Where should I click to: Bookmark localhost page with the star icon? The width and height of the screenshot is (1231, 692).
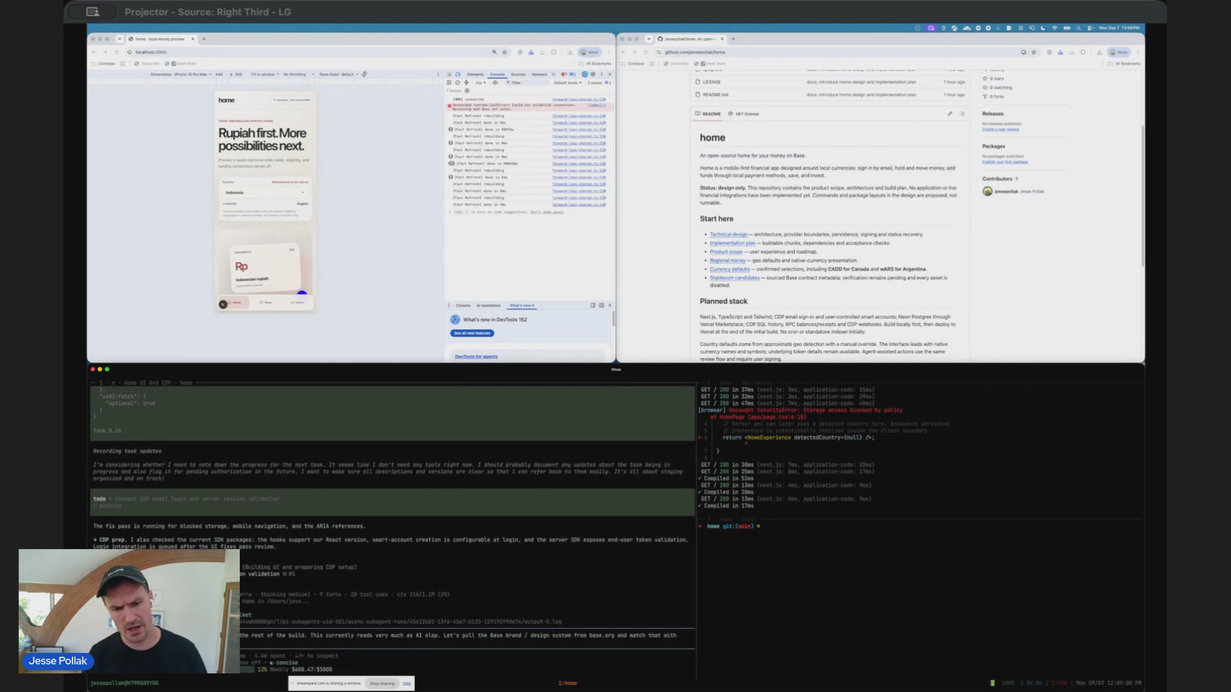pos(505,52)
